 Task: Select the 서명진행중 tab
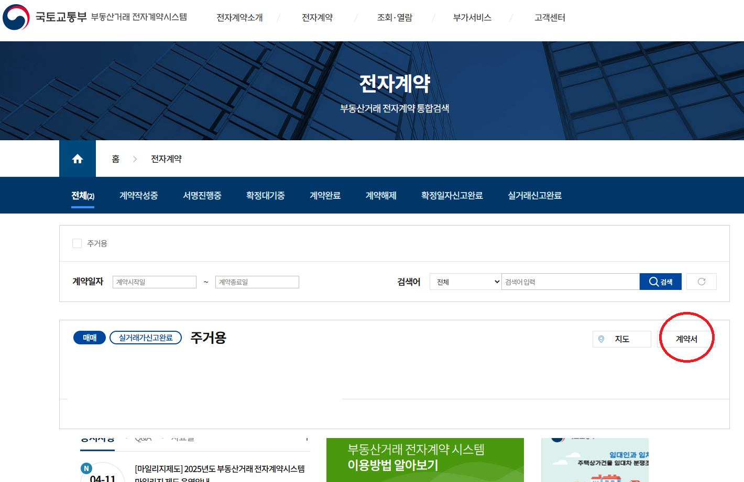tap(202, 196)
